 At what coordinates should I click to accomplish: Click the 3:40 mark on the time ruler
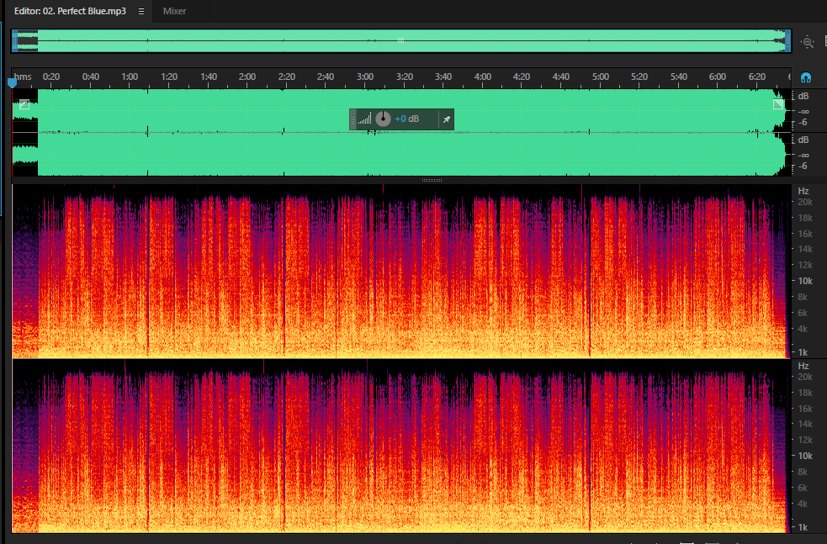point(443,77)
